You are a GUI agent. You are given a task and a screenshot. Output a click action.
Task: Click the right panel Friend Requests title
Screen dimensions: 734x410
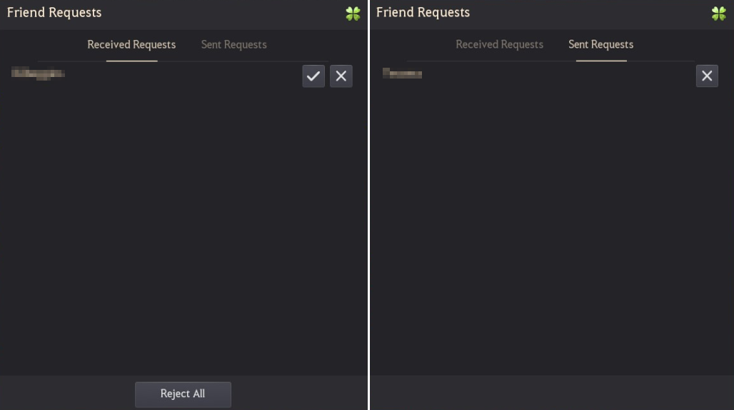click(423, 12)
